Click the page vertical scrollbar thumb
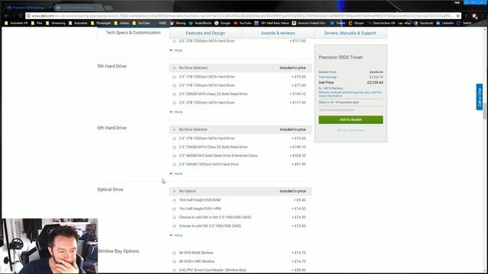 pyautogui.click(x=485, y=110)
